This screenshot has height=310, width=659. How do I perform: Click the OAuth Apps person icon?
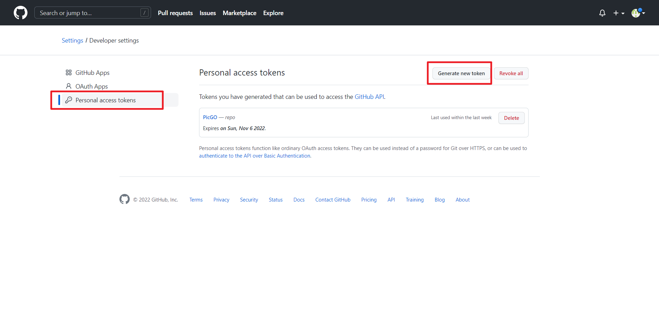pos(69,86)
